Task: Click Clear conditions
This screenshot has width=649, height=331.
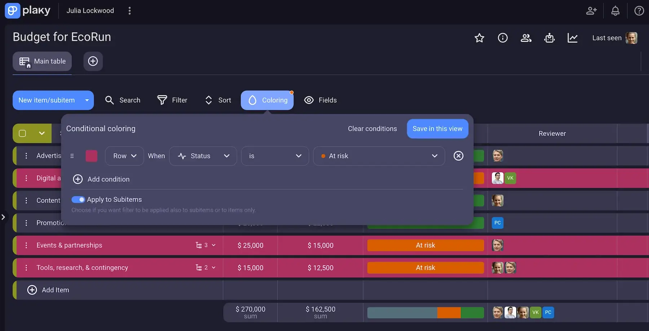Action: pyautogui.click(x=372, y=129)
